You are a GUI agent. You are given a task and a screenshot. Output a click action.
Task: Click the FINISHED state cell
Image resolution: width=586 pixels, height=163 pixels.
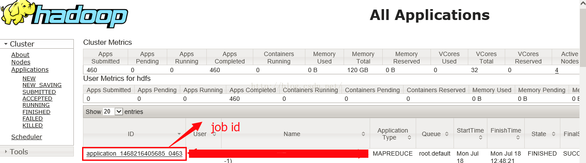(x=542, y=153)
